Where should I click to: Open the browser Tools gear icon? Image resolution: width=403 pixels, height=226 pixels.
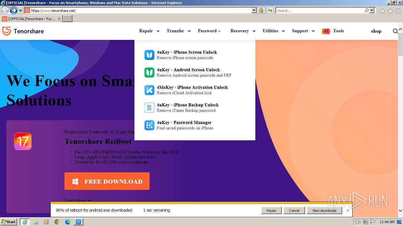click(398, 11)
